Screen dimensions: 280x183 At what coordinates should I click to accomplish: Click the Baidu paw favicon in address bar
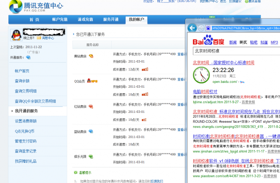click(208, 28)
